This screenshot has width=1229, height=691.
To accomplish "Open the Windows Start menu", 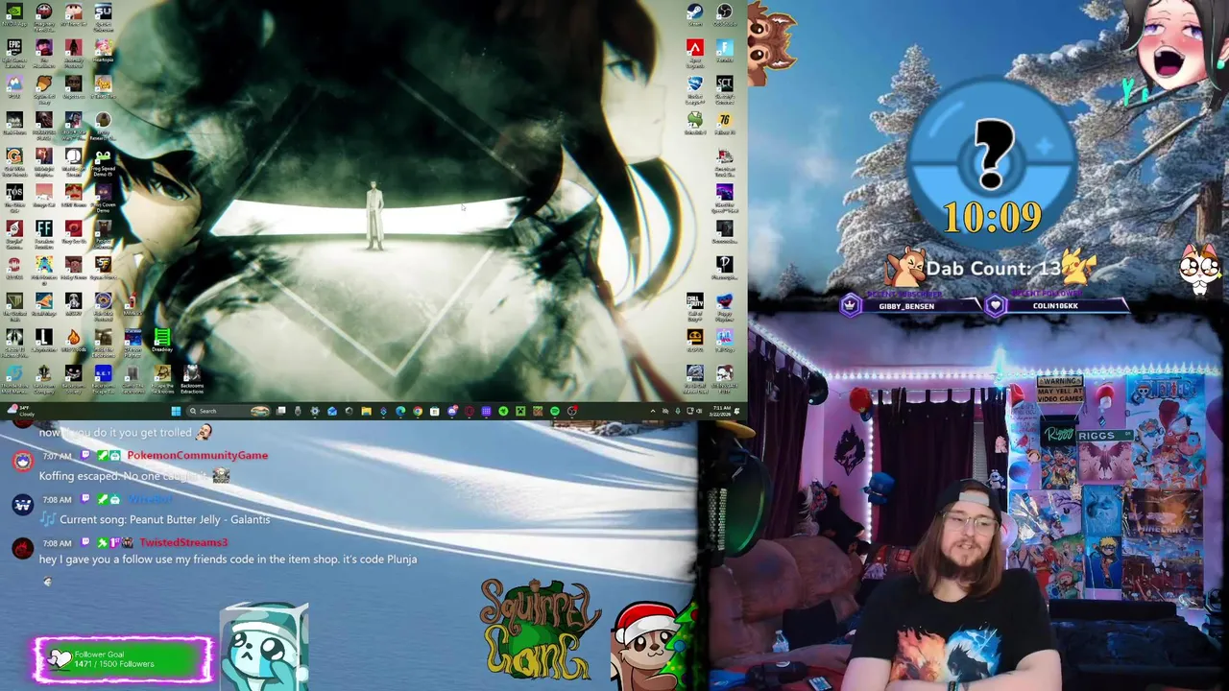I will point(176,411).
